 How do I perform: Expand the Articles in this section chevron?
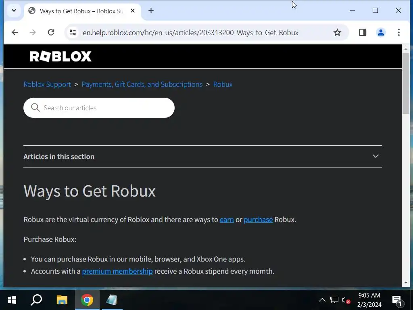point(375,156)
